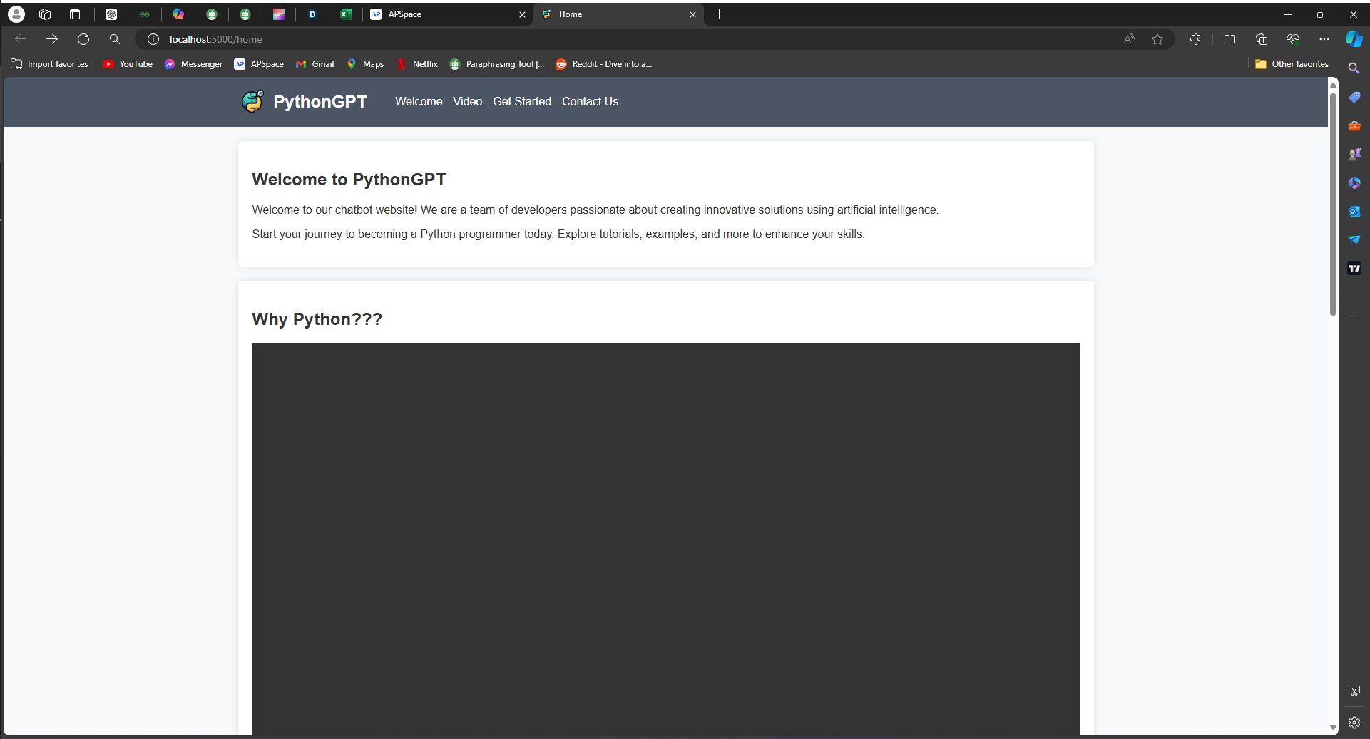
Task: Open the Extensions menu
Action: coord(1196,39)
